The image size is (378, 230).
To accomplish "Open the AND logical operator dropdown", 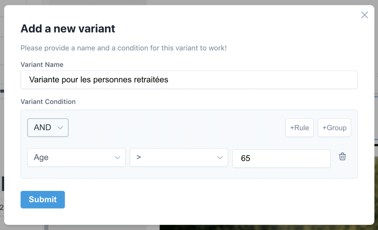I will 48,128.
